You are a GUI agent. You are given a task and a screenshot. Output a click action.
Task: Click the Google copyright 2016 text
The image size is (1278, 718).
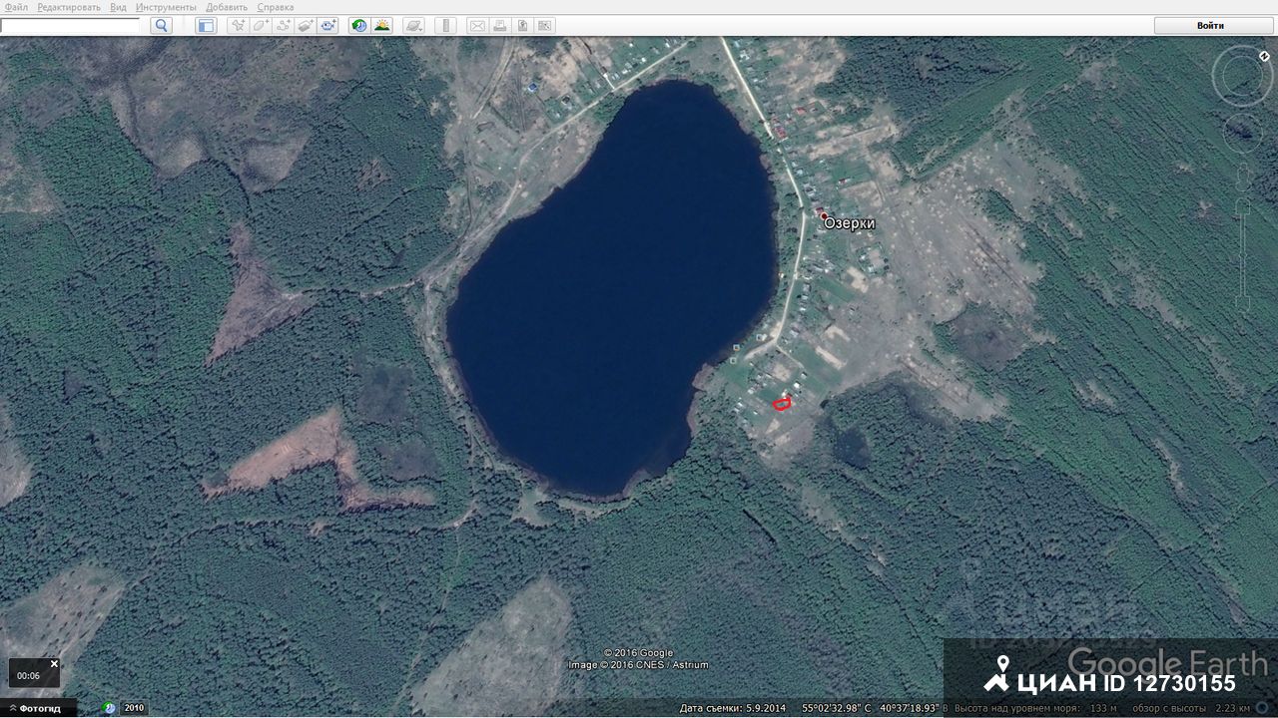click(x=638, y=653)
